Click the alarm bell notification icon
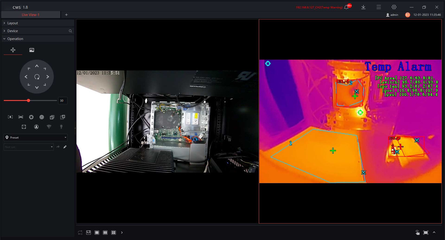Viewport: 445px width, 240px height. pyautogui.click(x=346, y=7)
